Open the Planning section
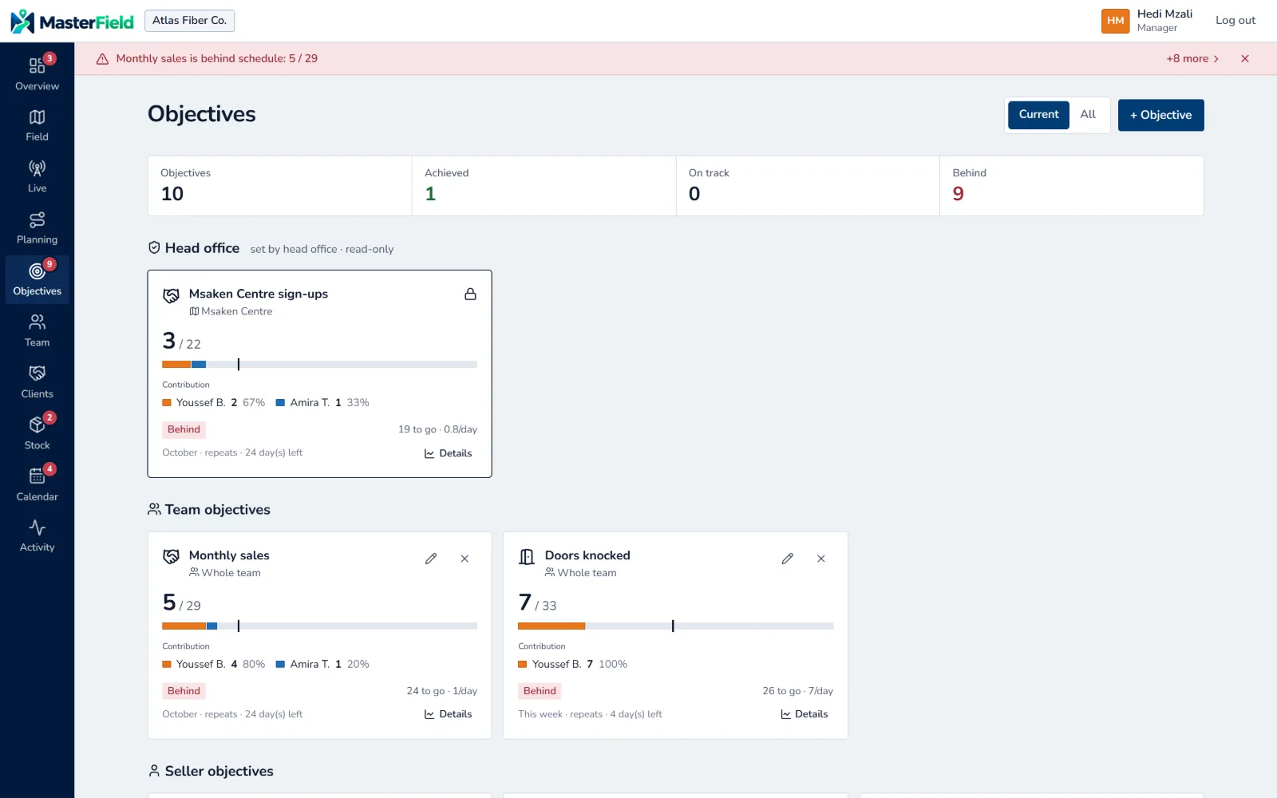The width and height of the screenshot is (1277, 798). click(x=37, y=227)
